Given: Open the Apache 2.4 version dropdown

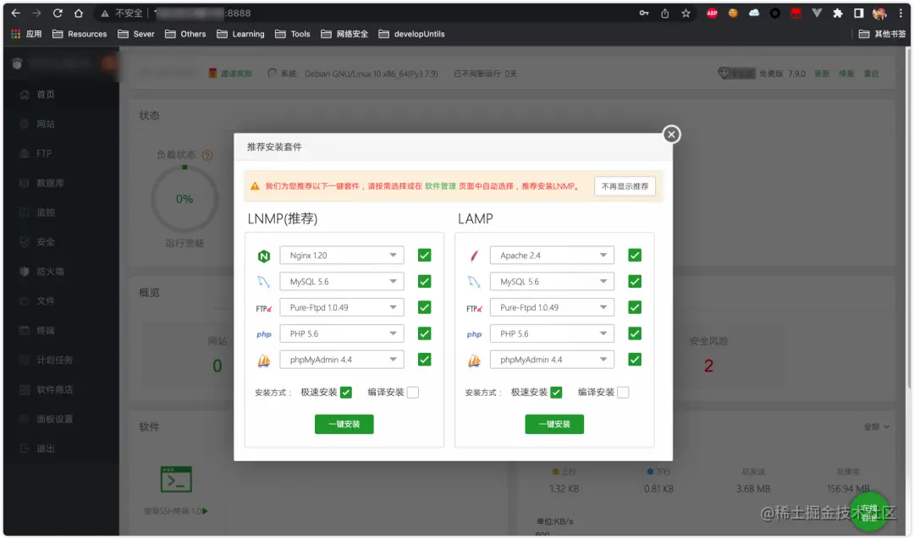Looking at the screenshot, I should point(552,255).
